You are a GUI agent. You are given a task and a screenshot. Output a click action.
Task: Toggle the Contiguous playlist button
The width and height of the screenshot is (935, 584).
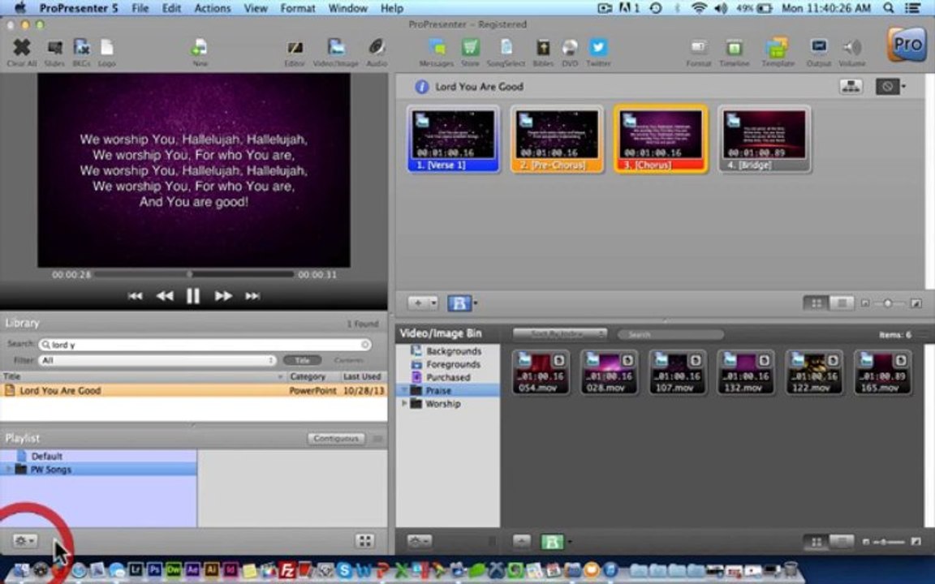pyautogui.click(x=336, y=439)
